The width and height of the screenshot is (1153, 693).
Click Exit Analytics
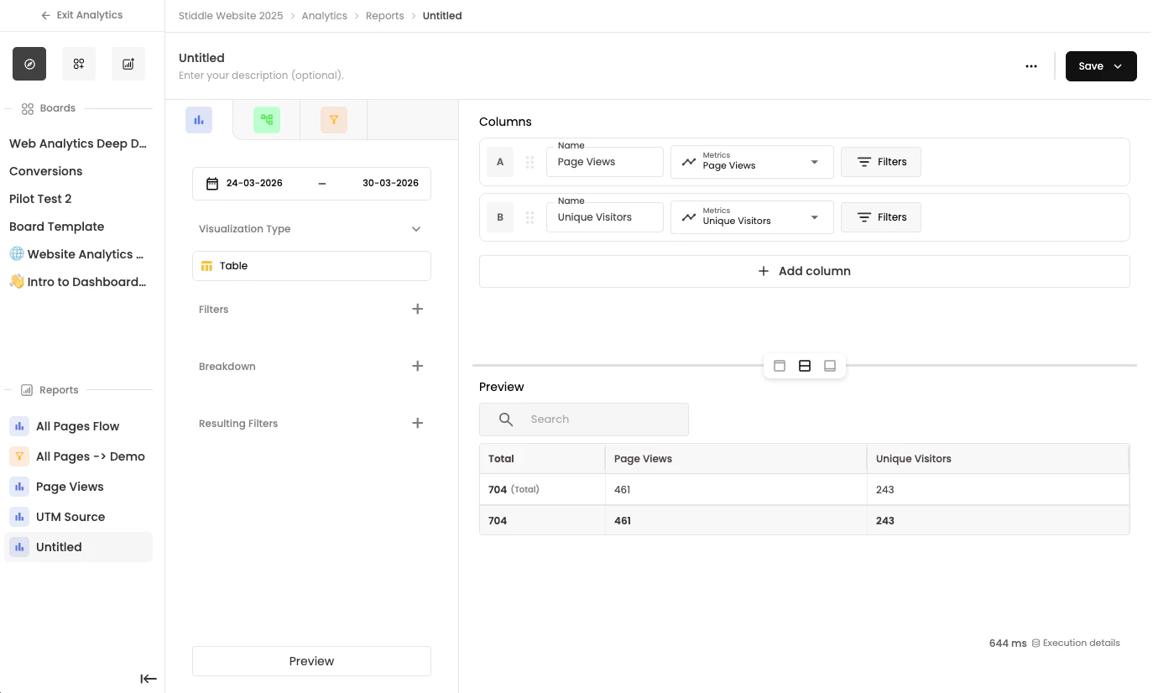pyautogui.click(x=81, y=15)
